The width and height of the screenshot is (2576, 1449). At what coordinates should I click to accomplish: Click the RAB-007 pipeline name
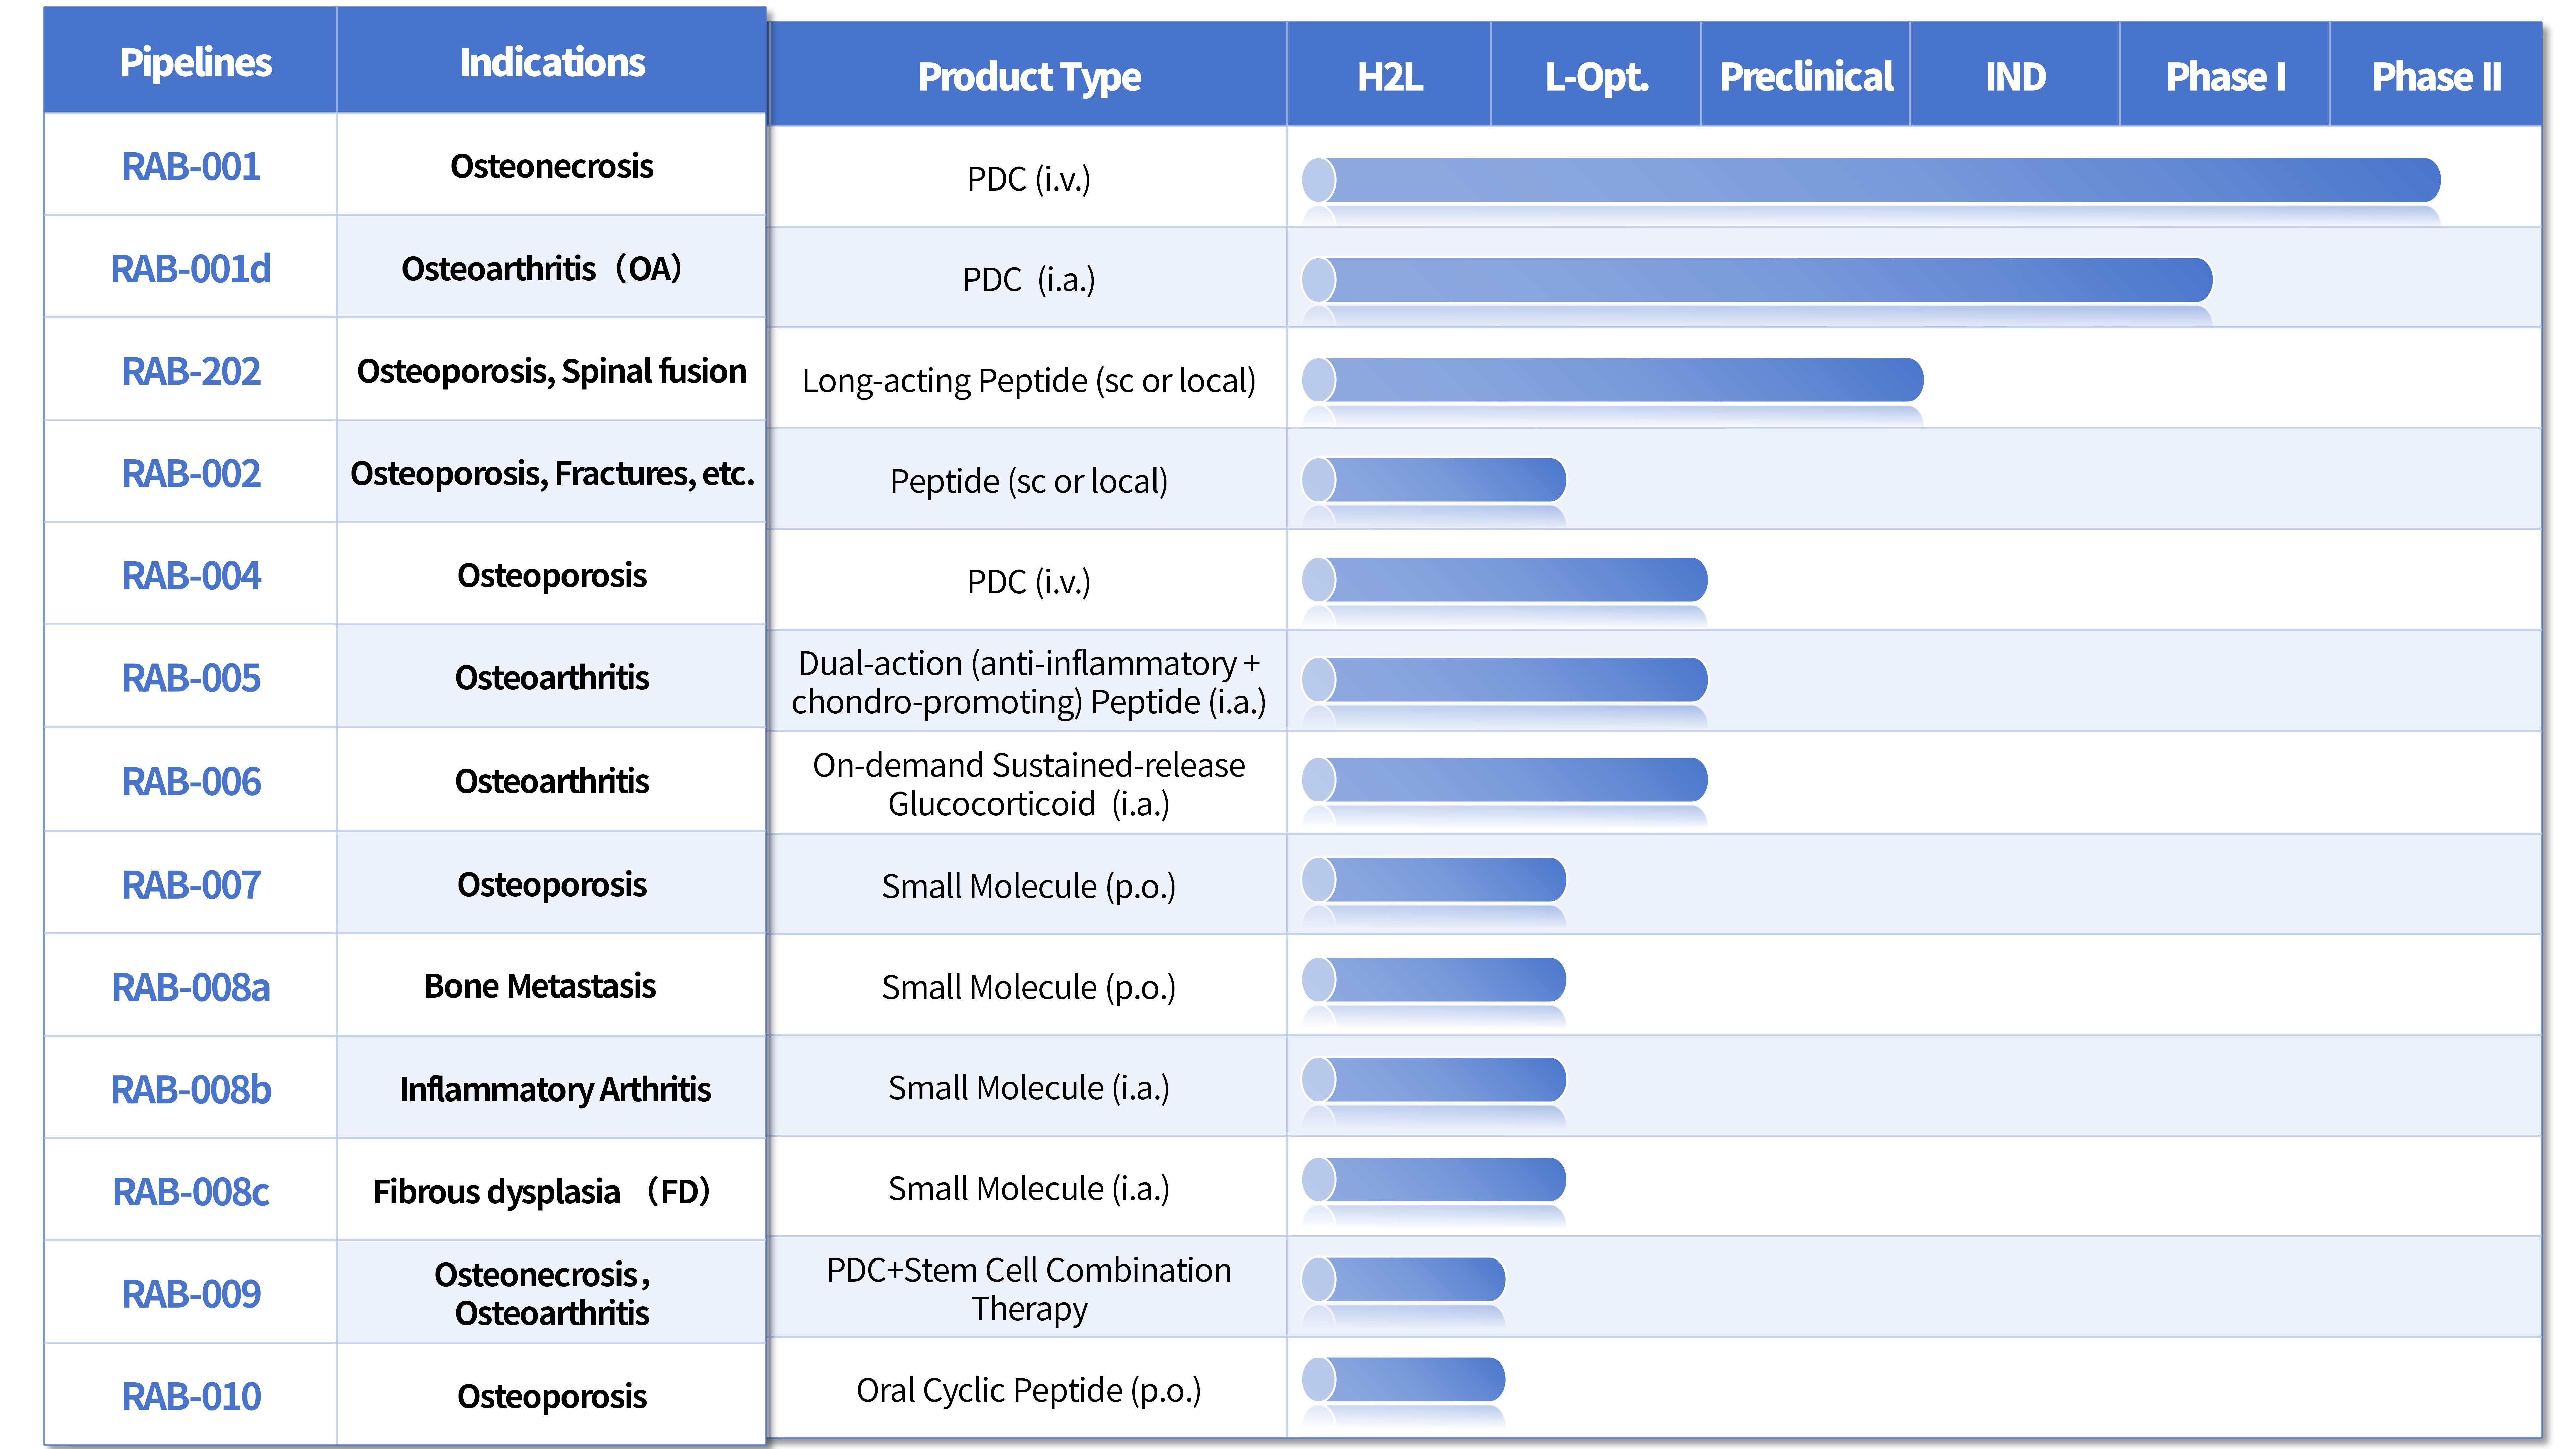coord(191,885)
